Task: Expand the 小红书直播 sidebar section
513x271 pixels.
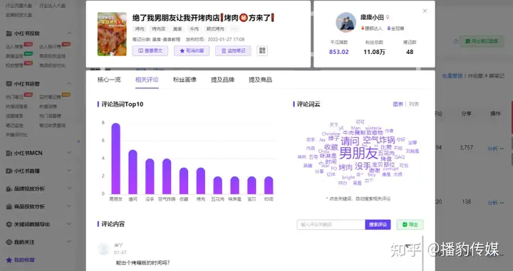Action: pos(69,171)
